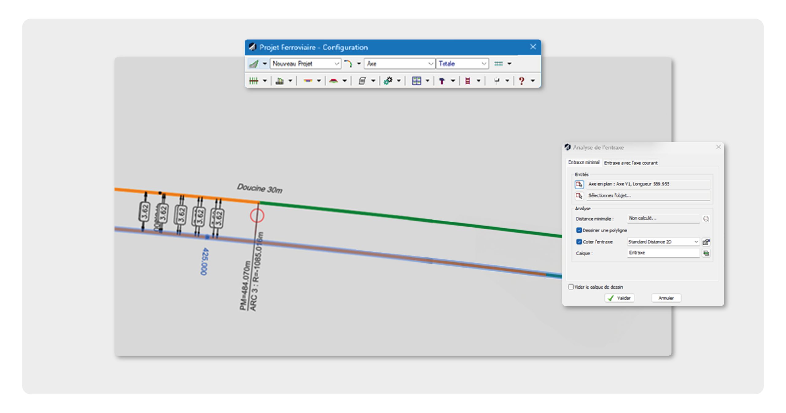Click dimension style settings icon next to dropdown

click(x=706, y=242)
